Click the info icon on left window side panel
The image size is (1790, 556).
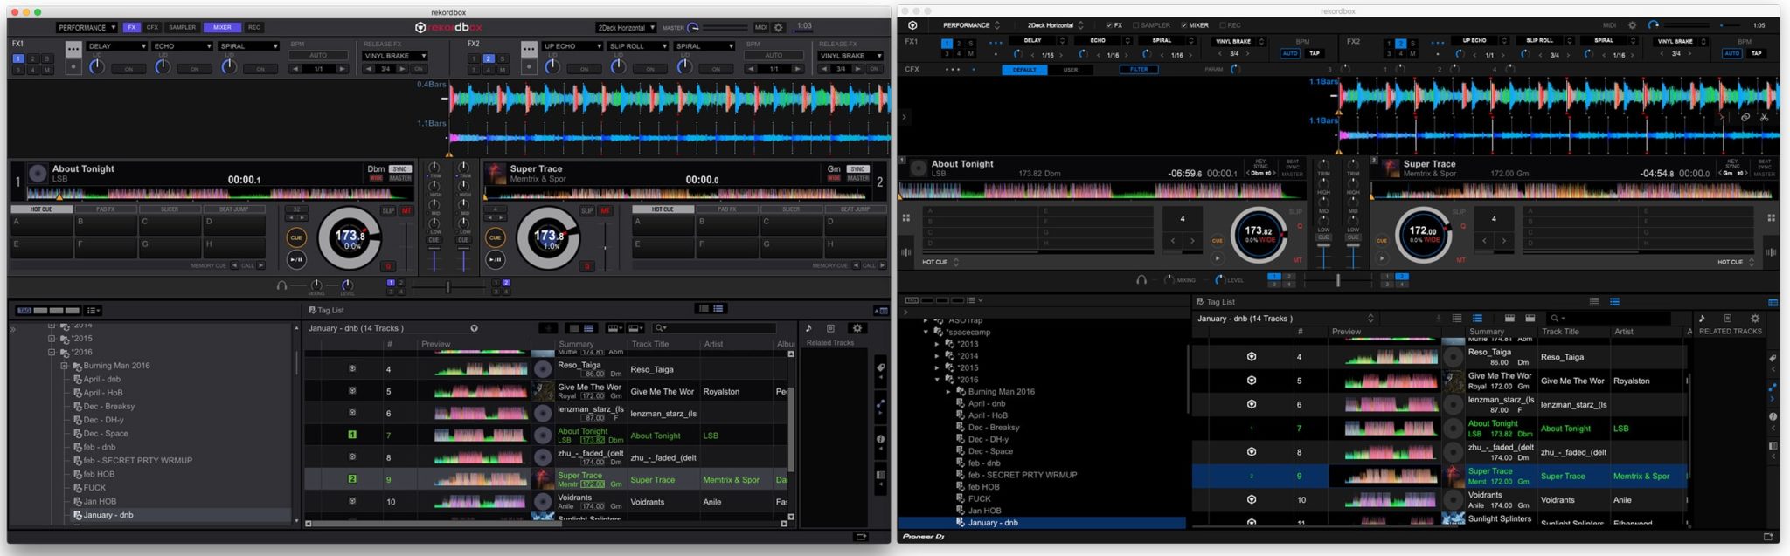tap(880, 439)
